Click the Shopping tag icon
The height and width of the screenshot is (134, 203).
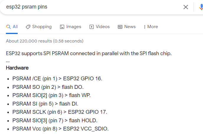coord(28,27)
